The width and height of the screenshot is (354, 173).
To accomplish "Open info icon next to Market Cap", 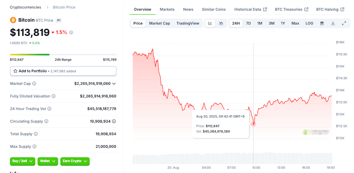I will (34, 84).
